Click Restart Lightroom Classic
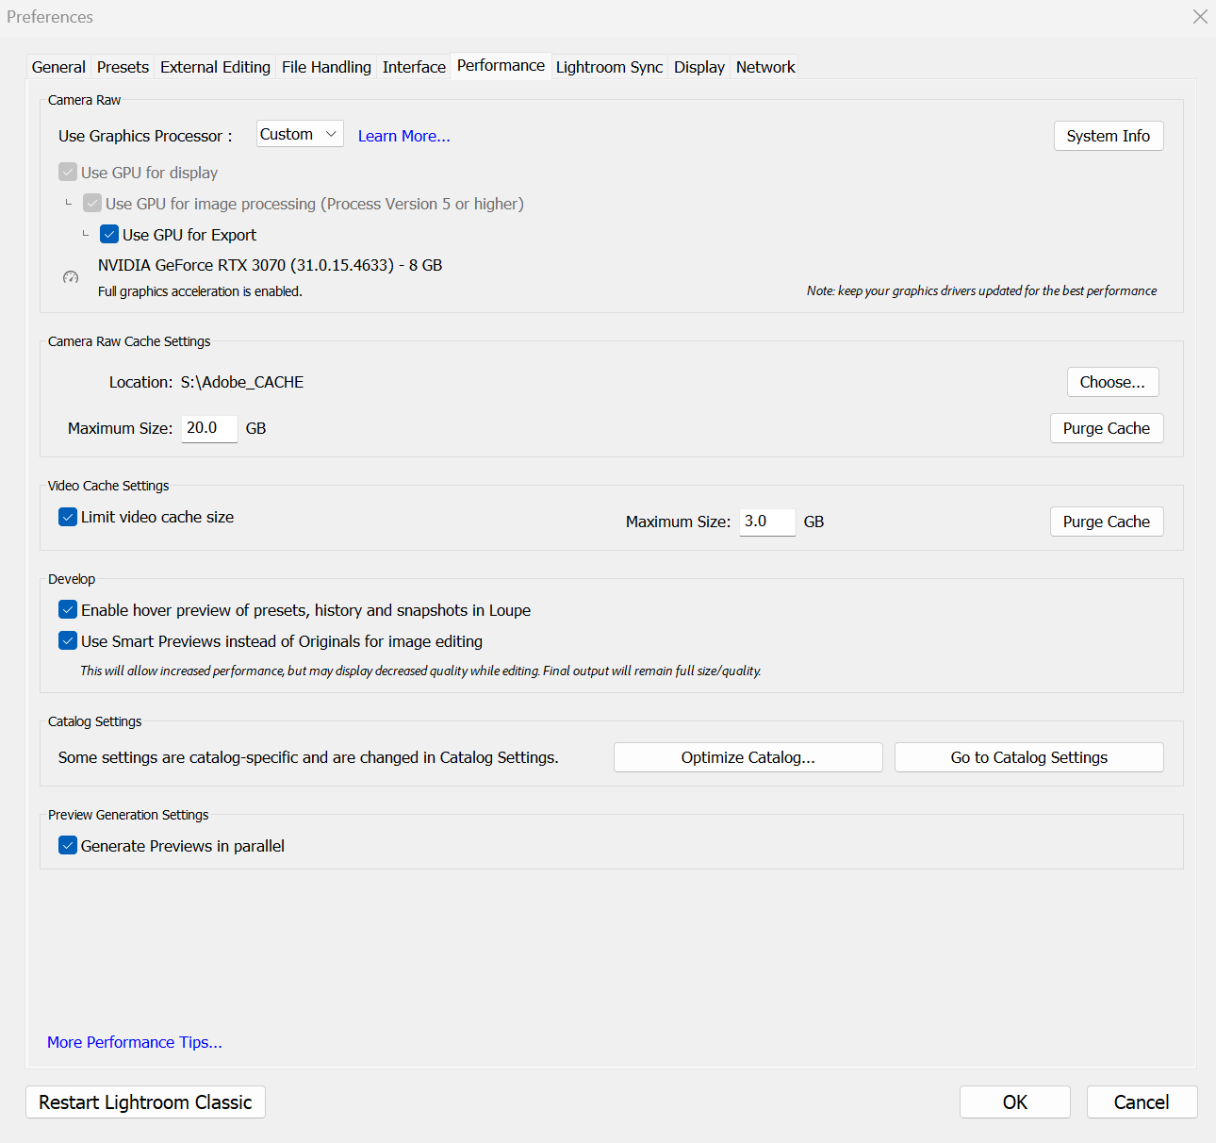The height and width of the screenshot is (1143, 1216). pos(145,1102)
